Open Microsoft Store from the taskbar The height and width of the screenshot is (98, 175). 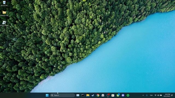tap(113, 95)
